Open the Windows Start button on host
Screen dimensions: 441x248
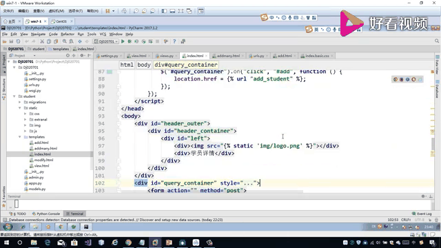tap(6, 242)
